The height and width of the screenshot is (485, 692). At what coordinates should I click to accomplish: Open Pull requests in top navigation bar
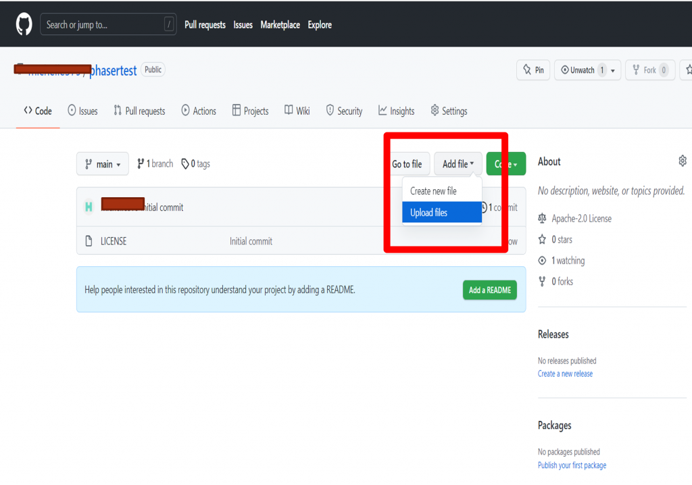205,25
